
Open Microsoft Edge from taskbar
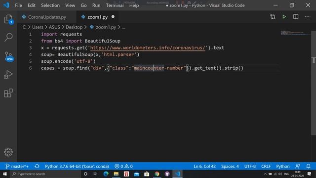[x=106, y=174]
